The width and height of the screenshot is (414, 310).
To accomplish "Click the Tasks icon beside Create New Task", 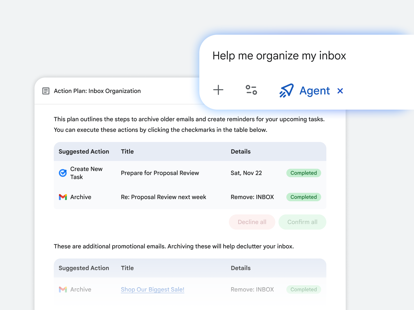I will [x=63, y=173].
